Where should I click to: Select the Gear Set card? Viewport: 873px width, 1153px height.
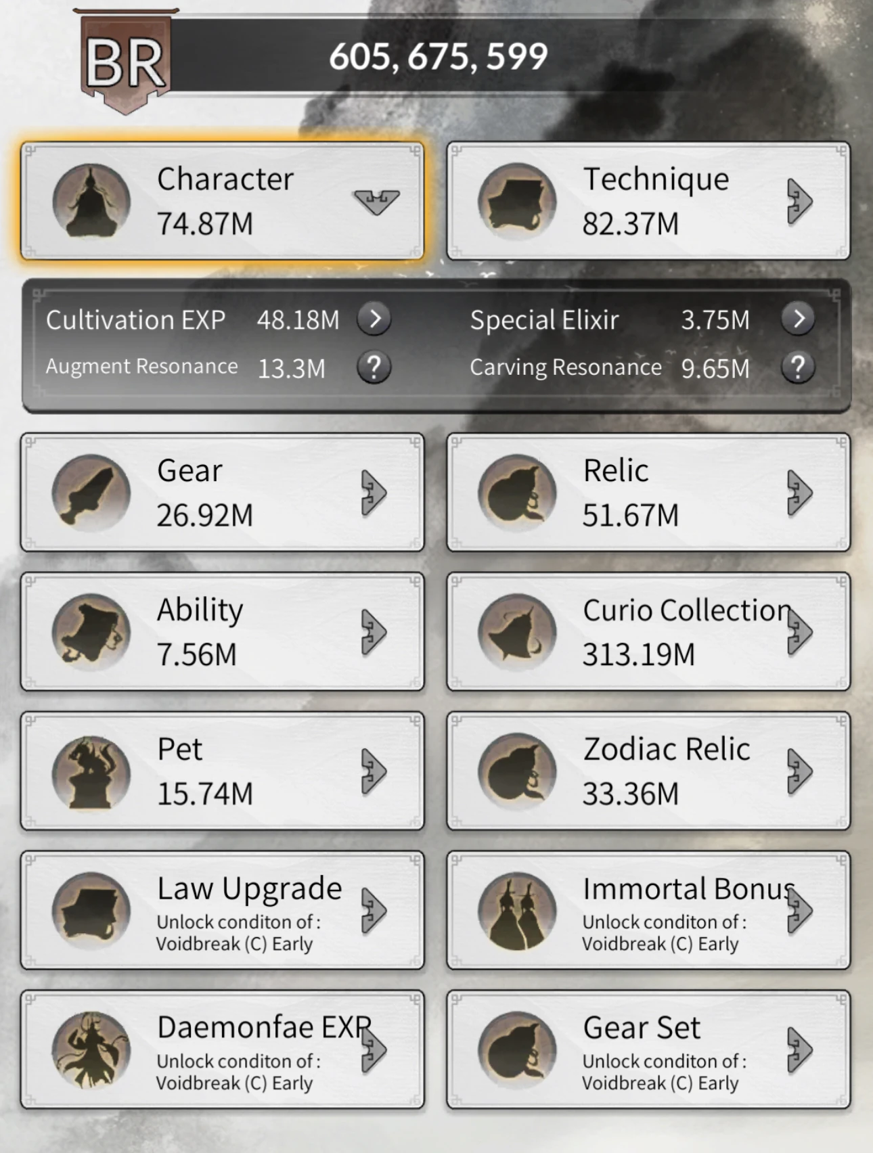pos(648,1050)
